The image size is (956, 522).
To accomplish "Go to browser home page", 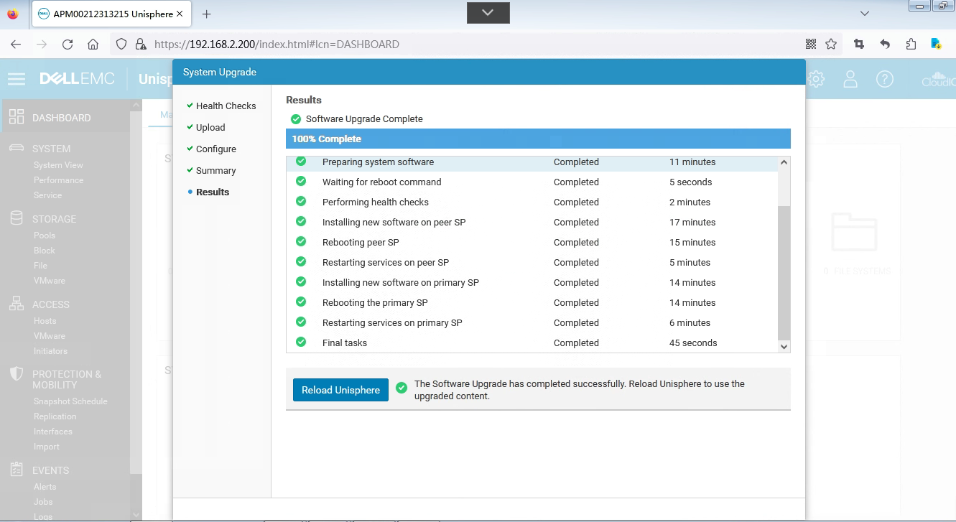I will (93, 45).
